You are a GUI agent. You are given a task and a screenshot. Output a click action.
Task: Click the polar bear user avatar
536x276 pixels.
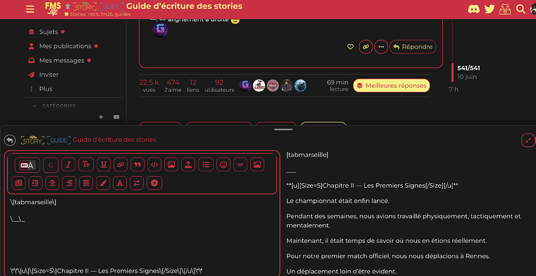pos(300,85)
